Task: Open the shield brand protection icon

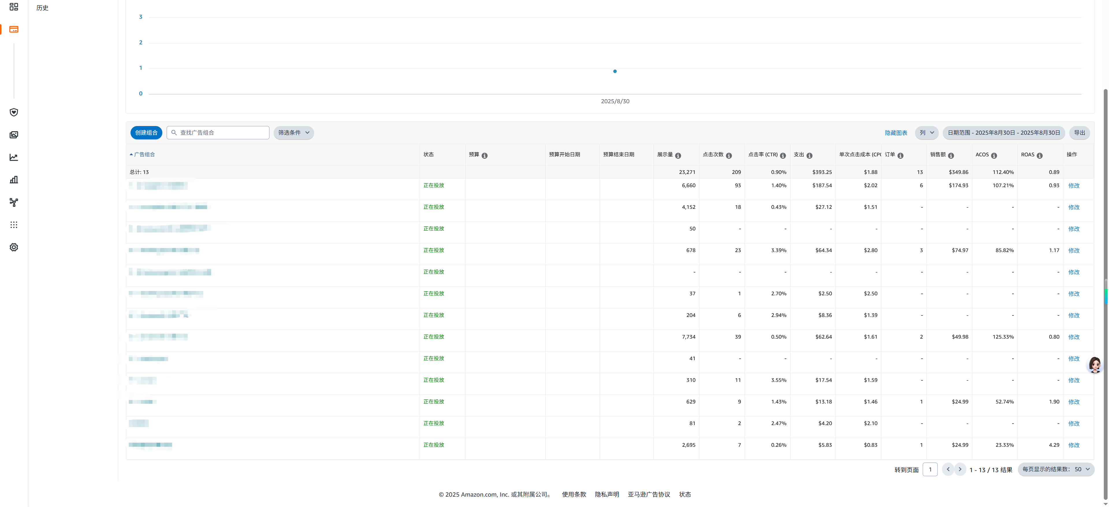Action: click(14, 112)
